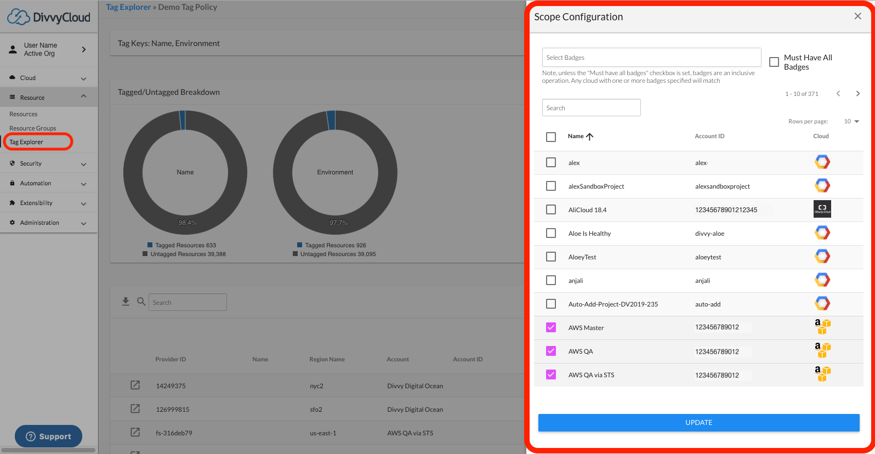This screenshot has width=875, height=454.
Task: Click the Resource list icon in sidebar
Action: click(x=12, y=97)
